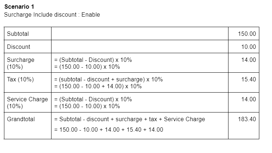Click the Surcharge row's "(Subtotal - Discount) x 10%" formula

click(93, 60)
